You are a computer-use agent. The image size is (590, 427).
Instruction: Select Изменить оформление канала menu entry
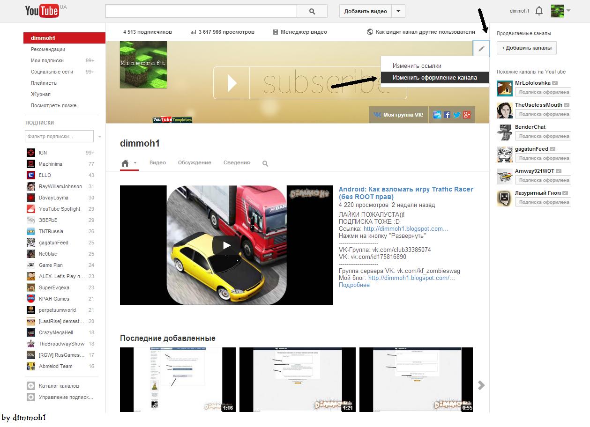pos(435,78)
